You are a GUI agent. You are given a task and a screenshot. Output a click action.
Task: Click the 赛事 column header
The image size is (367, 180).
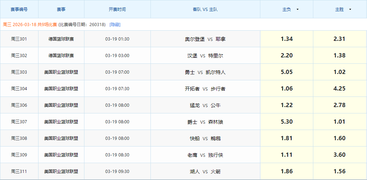pyautogui.click(x=61, y=10)
